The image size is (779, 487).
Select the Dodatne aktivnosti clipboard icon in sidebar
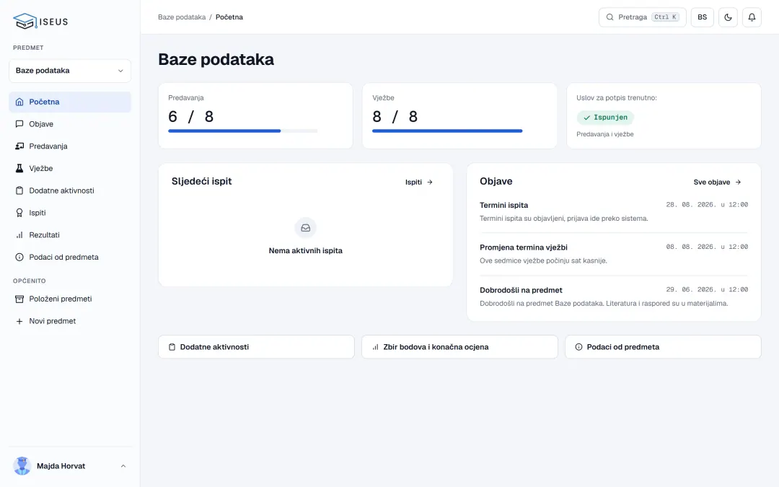pos(19,190)
